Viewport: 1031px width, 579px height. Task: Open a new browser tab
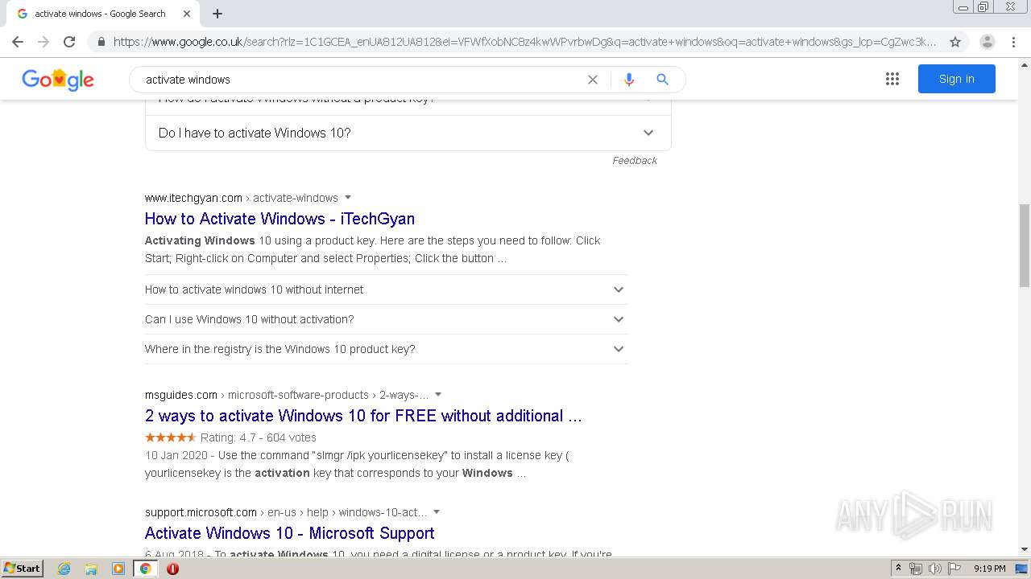[x=217, y=14]
